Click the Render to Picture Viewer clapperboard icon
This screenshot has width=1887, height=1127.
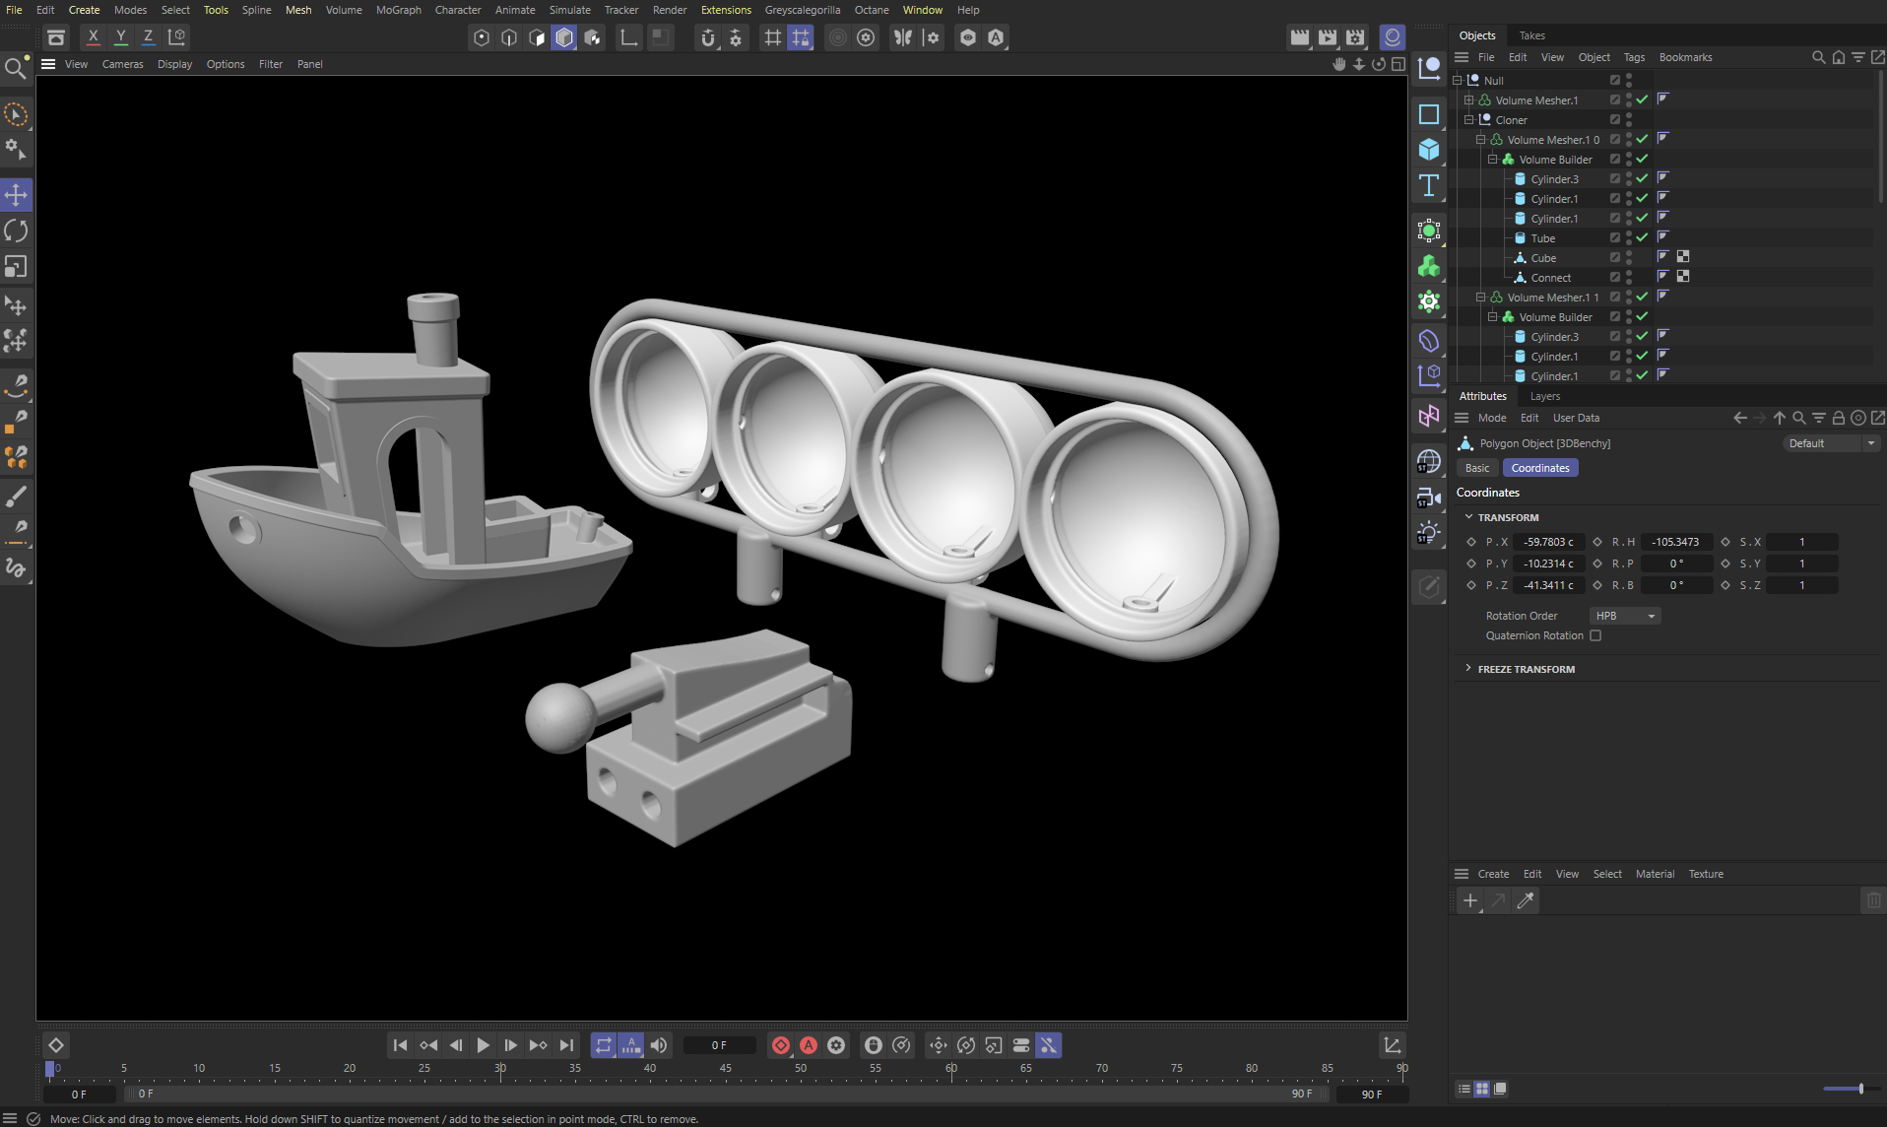tap(1328, 37)
